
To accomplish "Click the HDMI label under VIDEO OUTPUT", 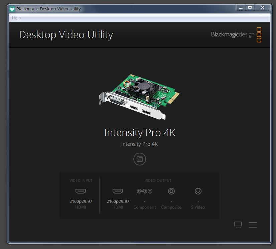I will point(118,207).
